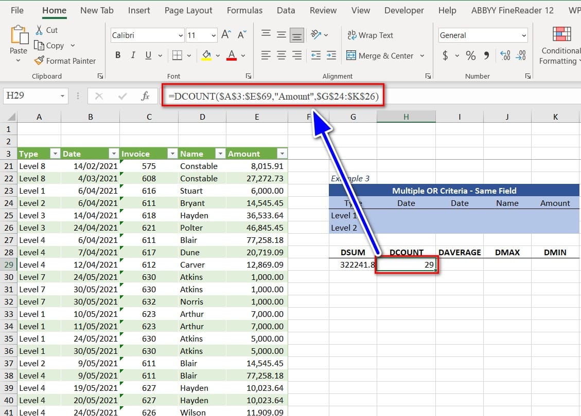Image resolution: width=581 pixels, height=416 pixels.
Task: Apply the yellow fill color swatch
Action: tap(206, 55)
